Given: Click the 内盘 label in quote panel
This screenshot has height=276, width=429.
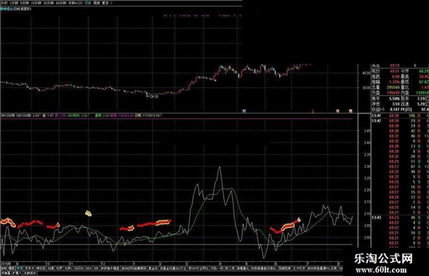Looking at the screenshot, I should pos(405,93).
